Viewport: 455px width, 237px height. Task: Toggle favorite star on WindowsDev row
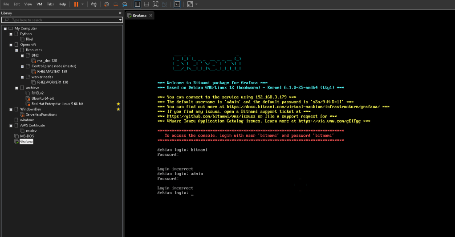point(118,109)
